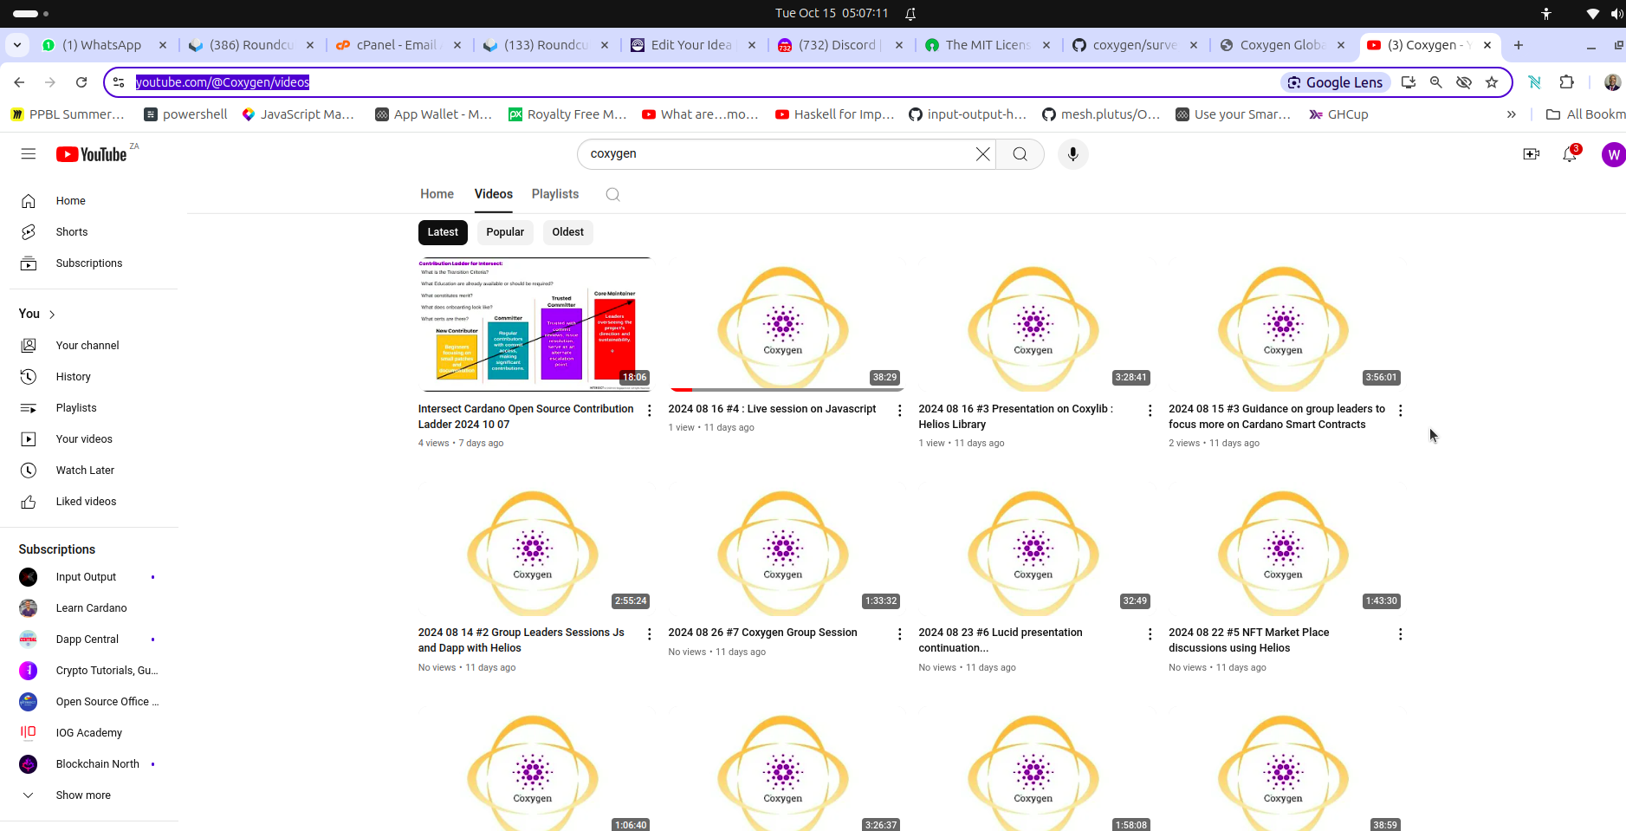Open 'Group Leaders Sessions Js' video title
This screenshot has height=831, width=1626.
coord(521,640)
